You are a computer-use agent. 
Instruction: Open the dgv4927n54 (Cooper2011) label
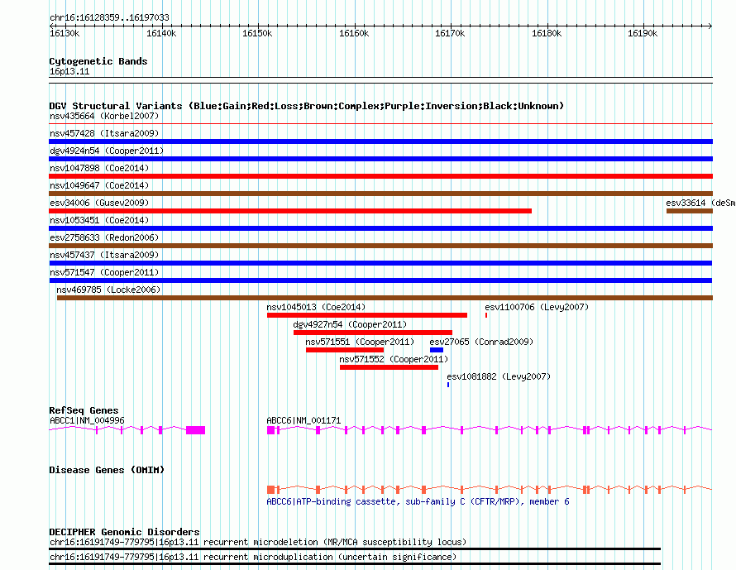[350, 324]
